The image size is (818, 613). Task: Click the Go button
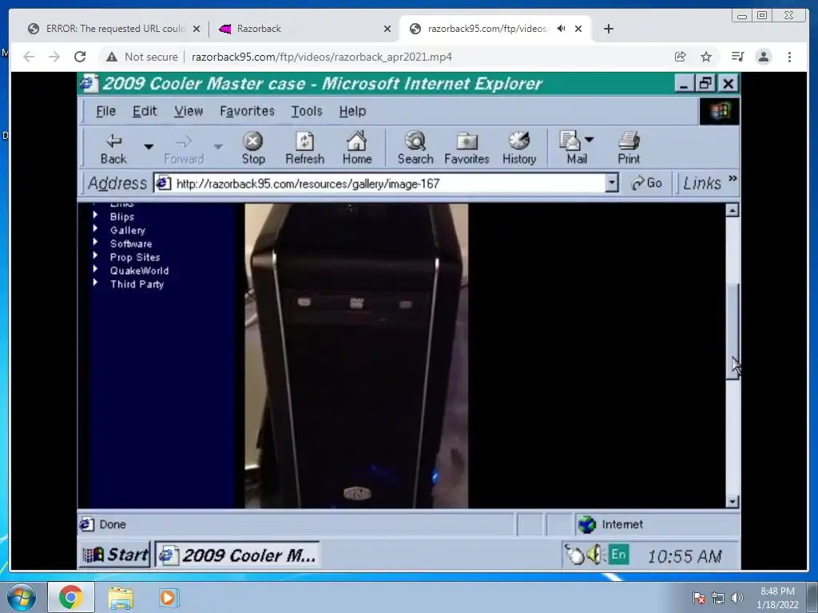tap(646, 183)
